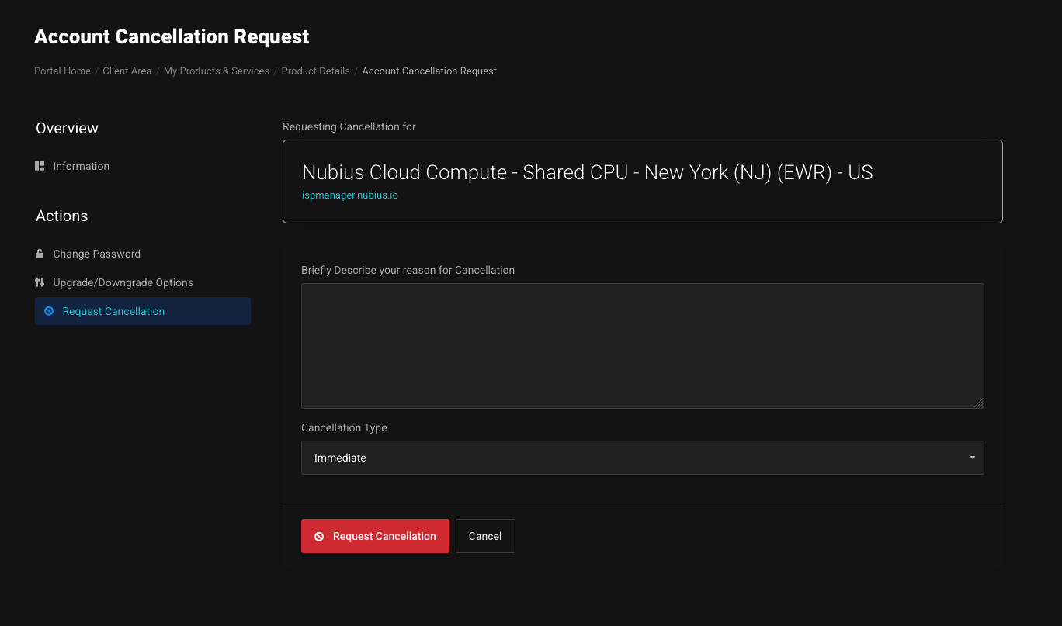1062x626 pixels.
Task: Open the ispmanager.nubius.io domain link
Action: click(x=349, y=195)
